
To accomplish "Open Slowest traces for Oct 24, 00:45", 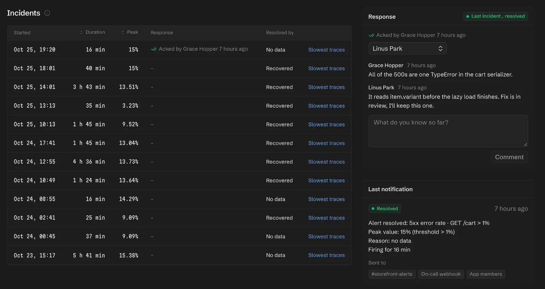I will click(326, 237).
